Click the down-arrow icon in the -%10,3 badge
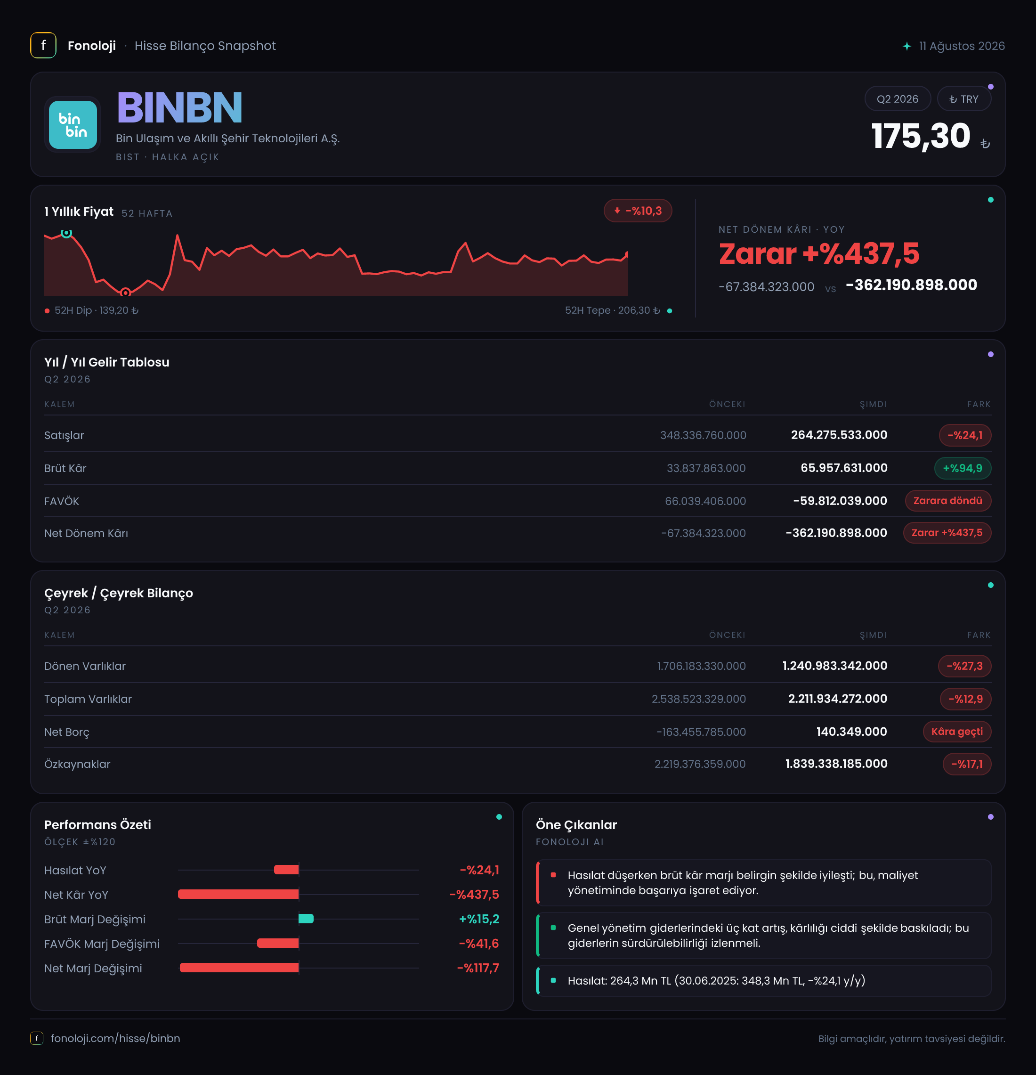The width and height of the screenshot is (1036, 1075). (617, 211)
